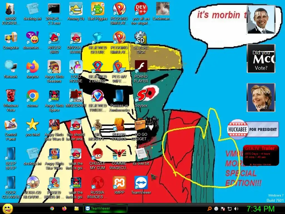Screen dimensions: 285x214
Task: Open the Network desktop icon
Action: 11,69
